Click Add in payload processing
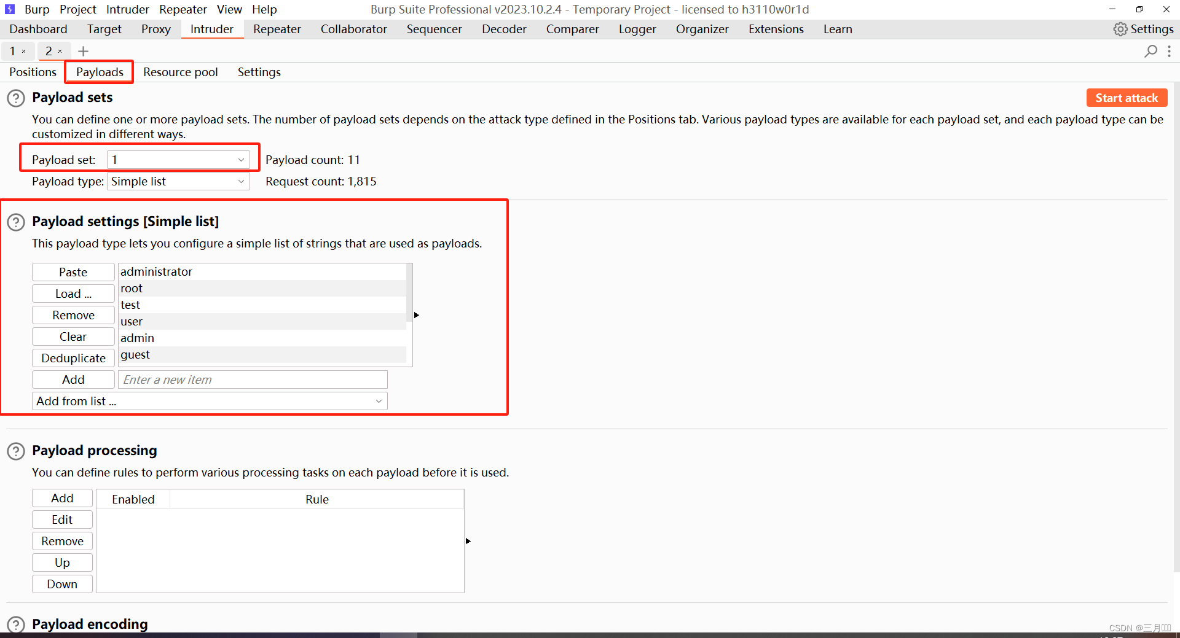 coord(62,498)
